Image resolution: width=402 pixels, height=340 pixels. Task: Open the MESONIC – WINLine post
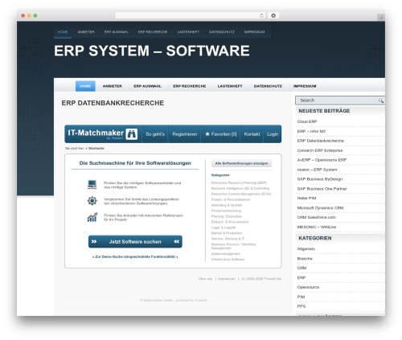317,227
